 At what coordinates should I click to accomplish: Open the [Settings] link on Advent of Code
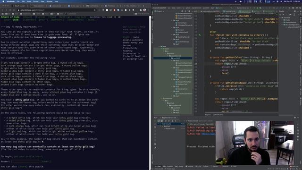click(65, 17)
